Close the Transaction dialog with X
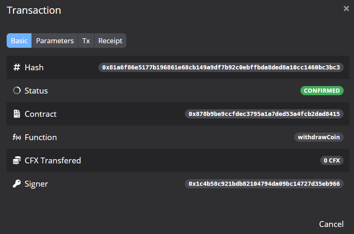This screenshot has height=234, width=354. [346, 8]
